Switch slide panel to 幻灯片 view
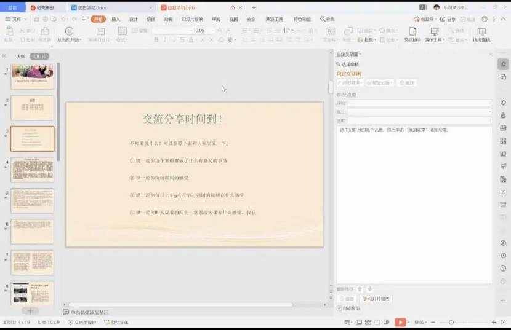511x330 pixels. click(x=39, y=57)
